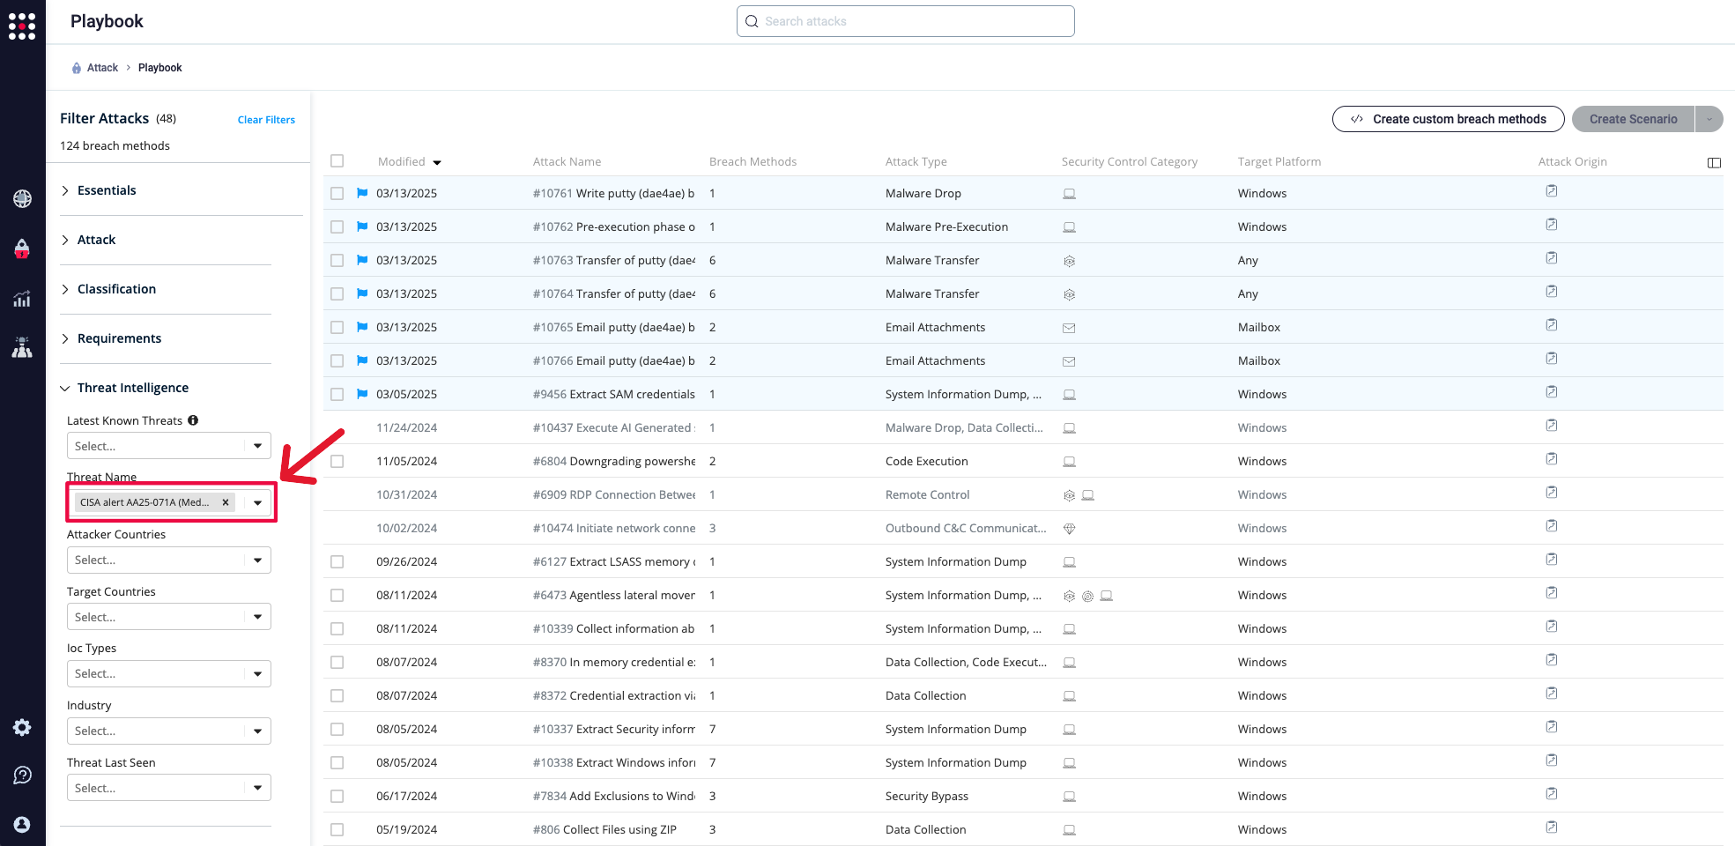This screenshot has width=1735, height=846.
Task: Click the Clear Filters link
Action: [x=266, y=120]
